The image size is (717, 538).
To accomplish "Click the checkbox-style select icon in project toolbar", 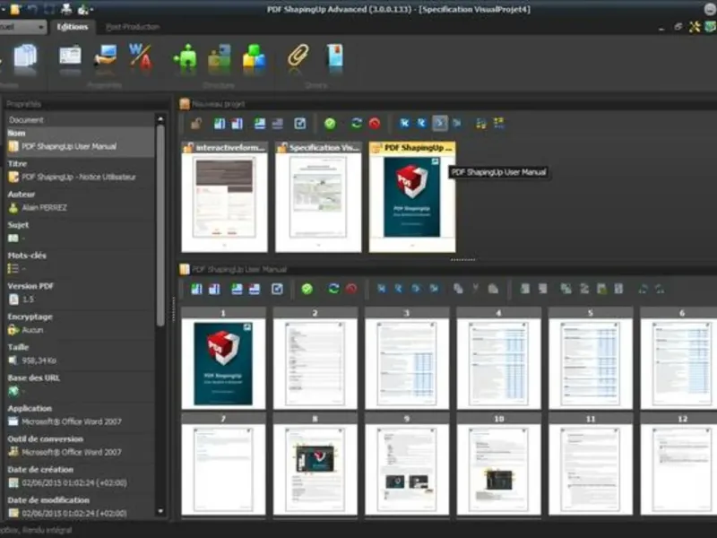I will (300, 124).
